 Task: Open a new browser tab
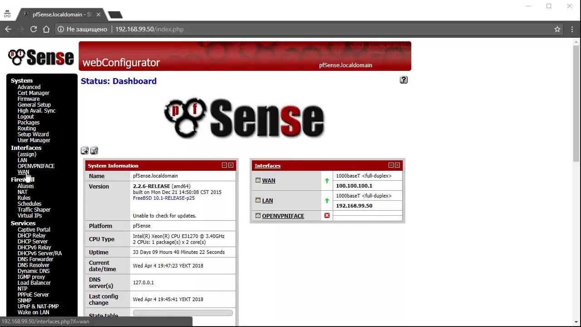pos(115,15)
